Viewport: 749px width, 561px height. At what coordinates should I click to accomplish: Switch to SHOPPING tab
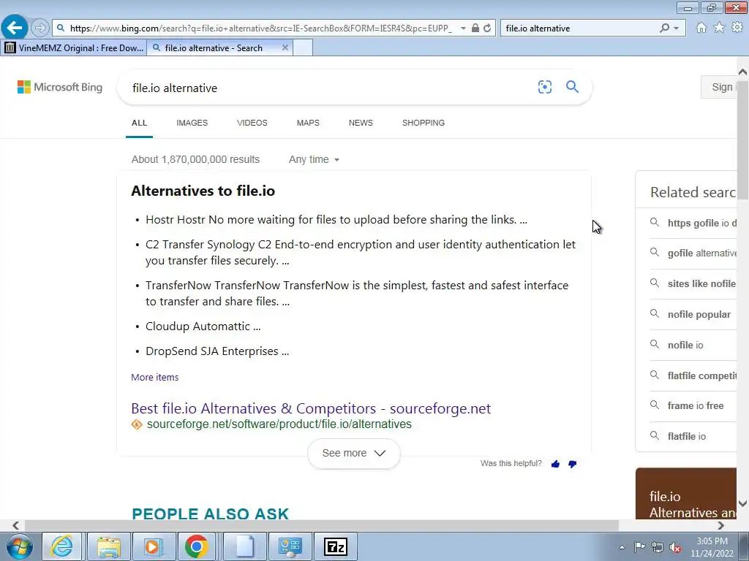(424, 123)
